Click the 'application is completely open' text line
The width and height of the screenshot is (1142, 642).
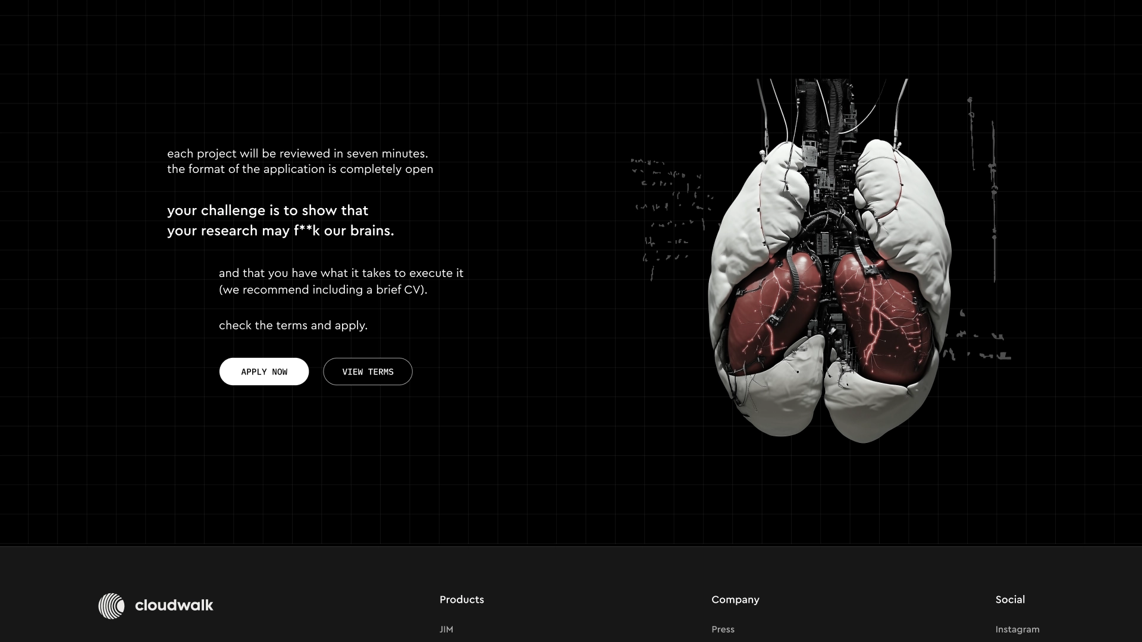[x=300, y=169]
